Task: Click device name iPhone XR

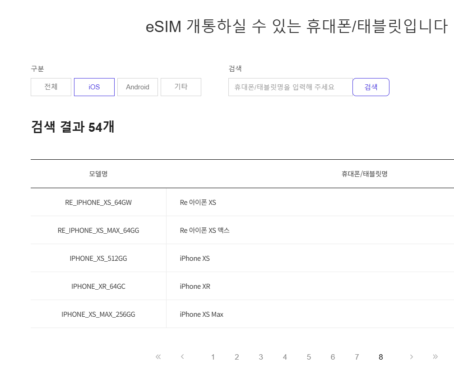Action: (x=195, y=287)
